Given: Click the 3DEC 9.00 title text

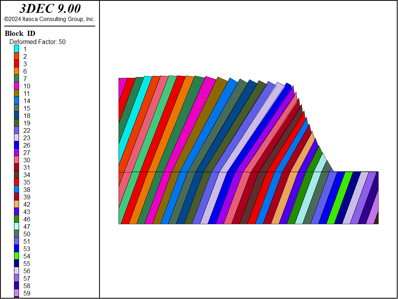Looking at the screenshot, I should pyautogui.click(x=50, y=9).
